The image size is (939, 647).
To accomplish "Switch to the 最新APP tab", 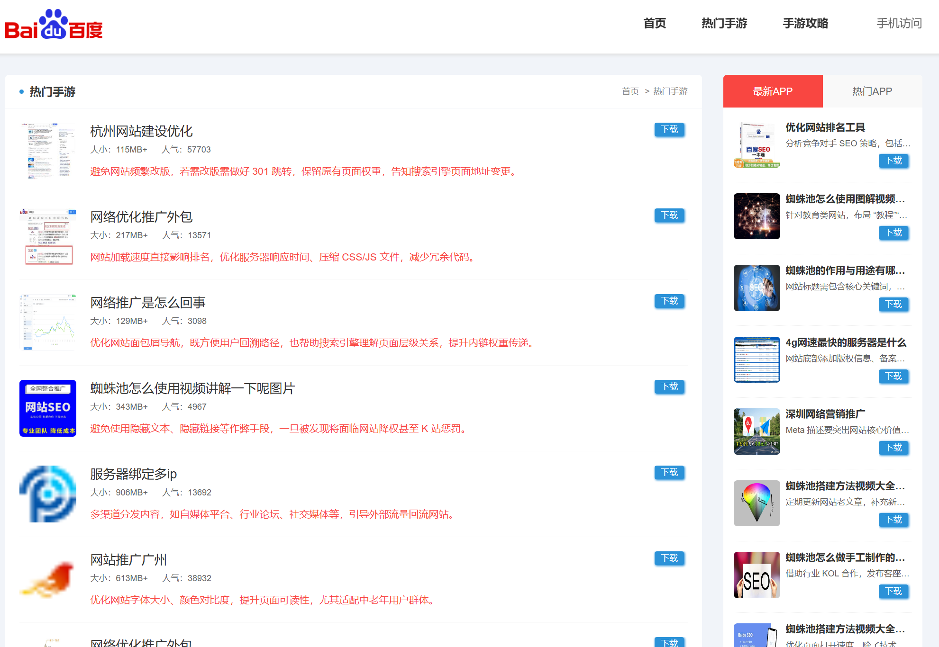I will click(772, 91).
